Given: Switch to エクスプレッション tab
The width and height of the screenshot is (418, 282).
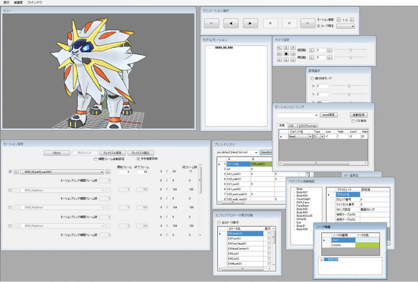Looking at the screenshot, I should point(308,125).
